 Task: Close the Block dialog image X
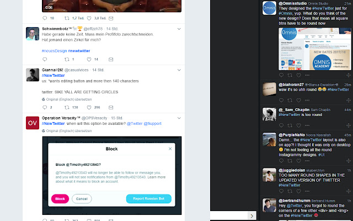tap(170, 149)
